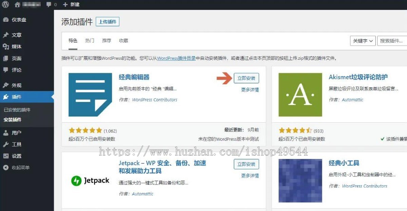Click the 添加插件 page heading
Viewport: 407px width, 211px height.
(77, 22)
